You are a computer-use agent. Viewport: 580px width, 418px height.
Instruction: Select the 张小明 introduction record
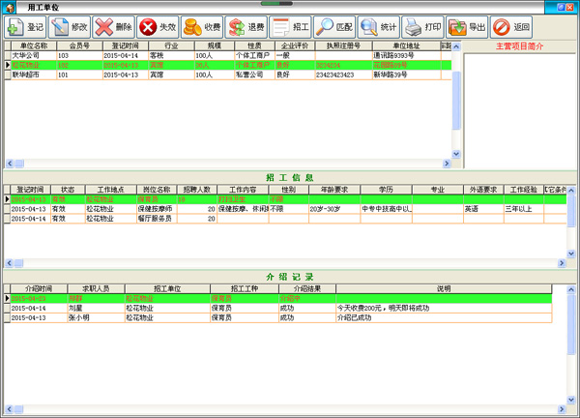[x=277, y=317]
